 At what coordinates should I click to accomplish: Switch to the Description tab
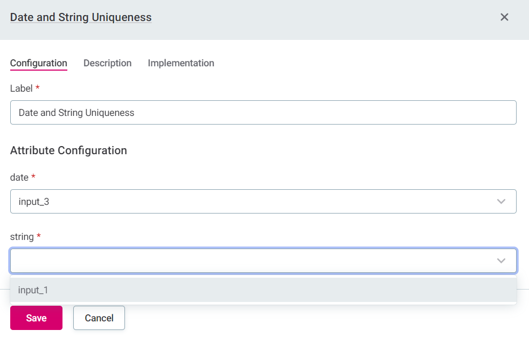[107, 63]
